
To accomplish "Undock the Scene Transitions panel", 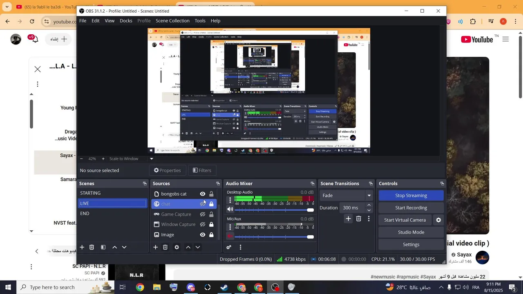I will tap(371, 184).
